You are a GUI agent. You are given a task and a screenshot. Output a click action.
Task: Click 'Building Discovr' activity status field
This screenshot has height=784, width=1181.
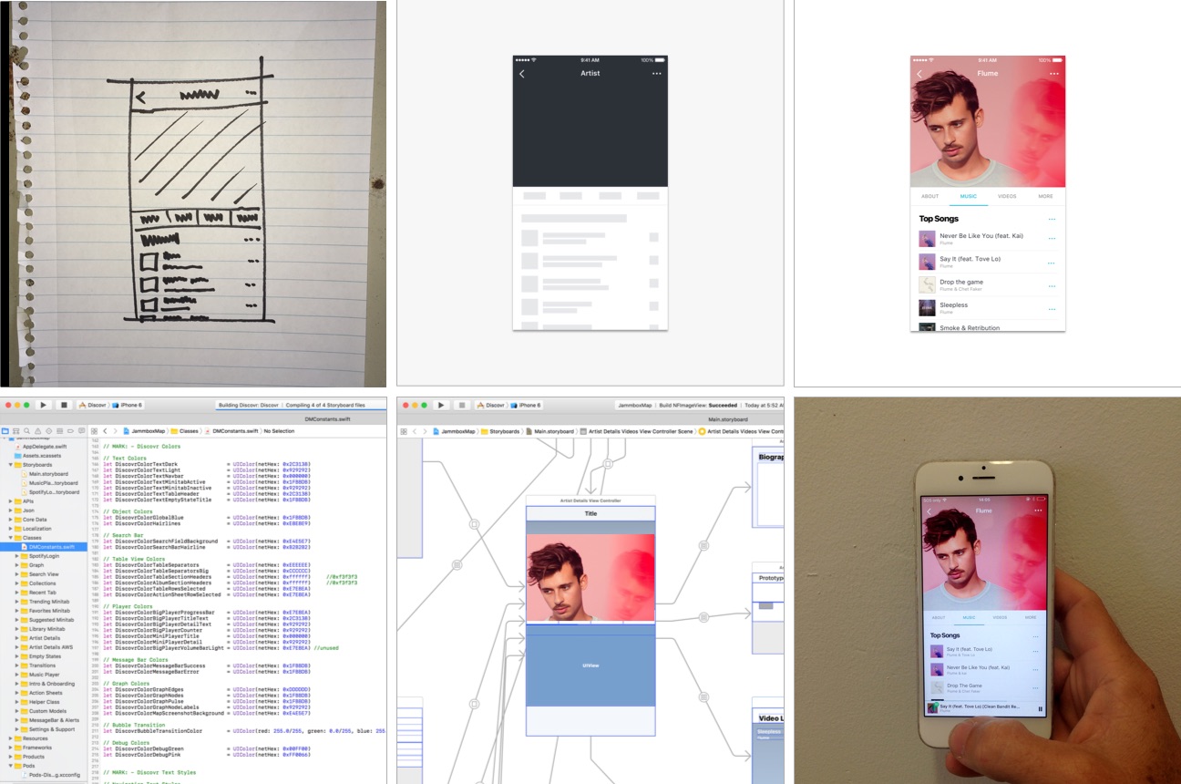click(x=301, y=405)
